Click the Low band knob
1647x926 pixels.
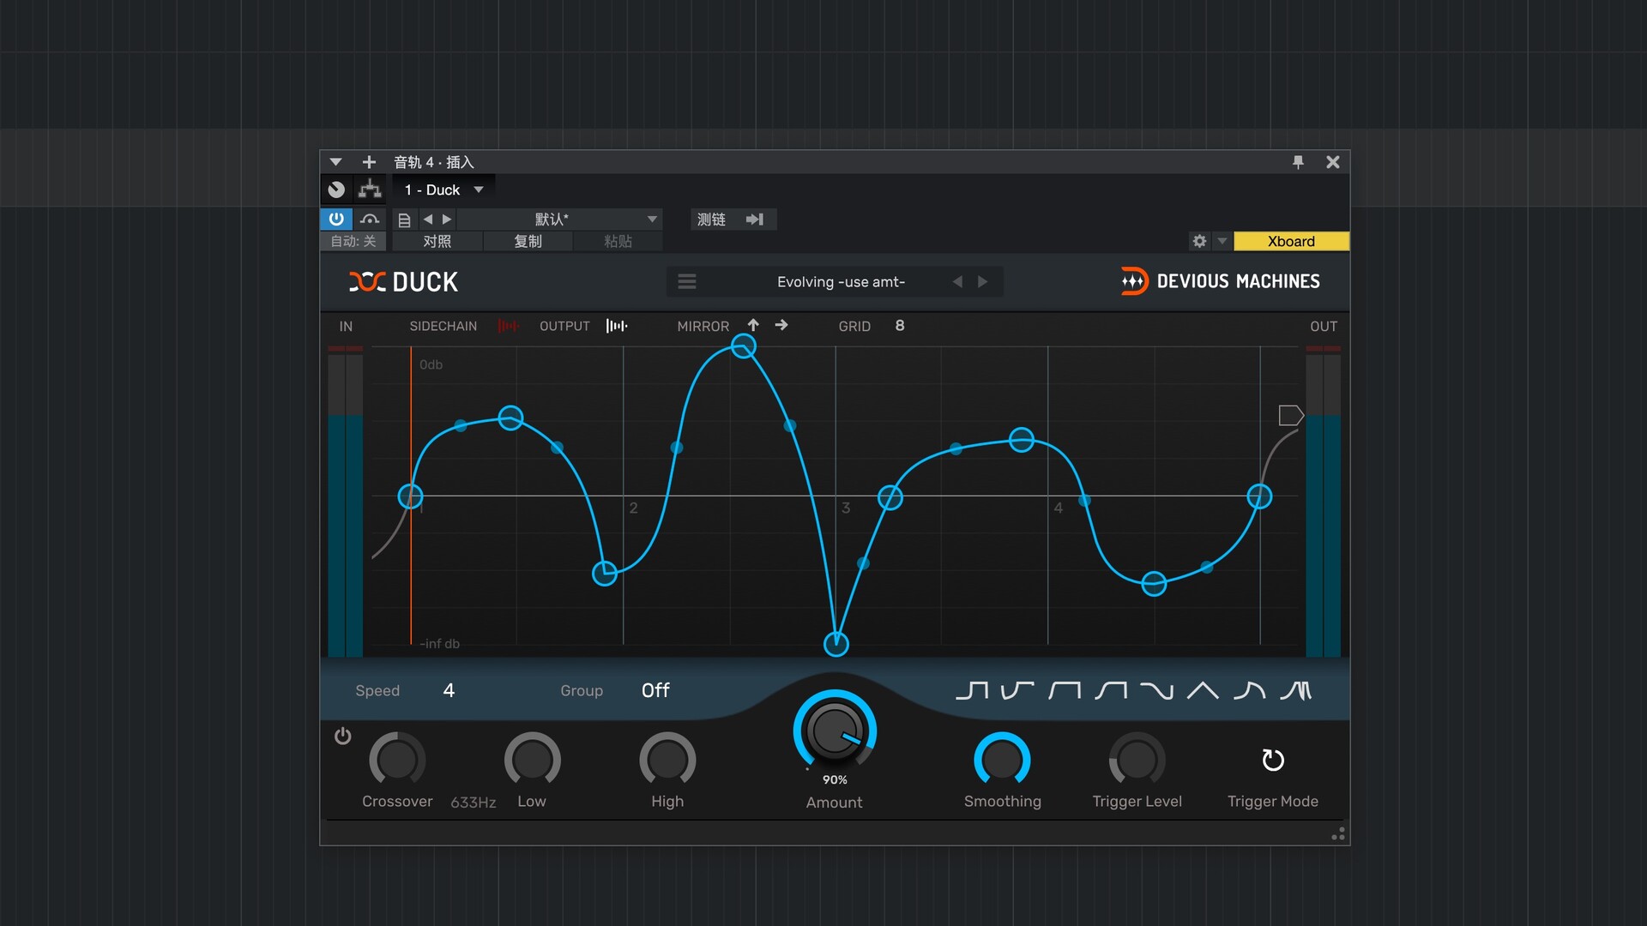click(x=532, y=760)
